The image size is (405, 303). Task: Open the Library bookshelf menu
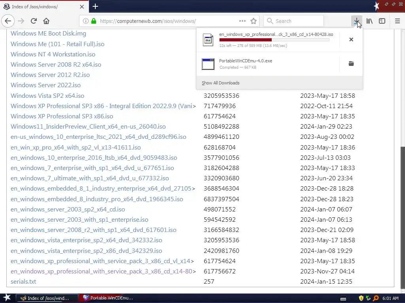(369, 21)
